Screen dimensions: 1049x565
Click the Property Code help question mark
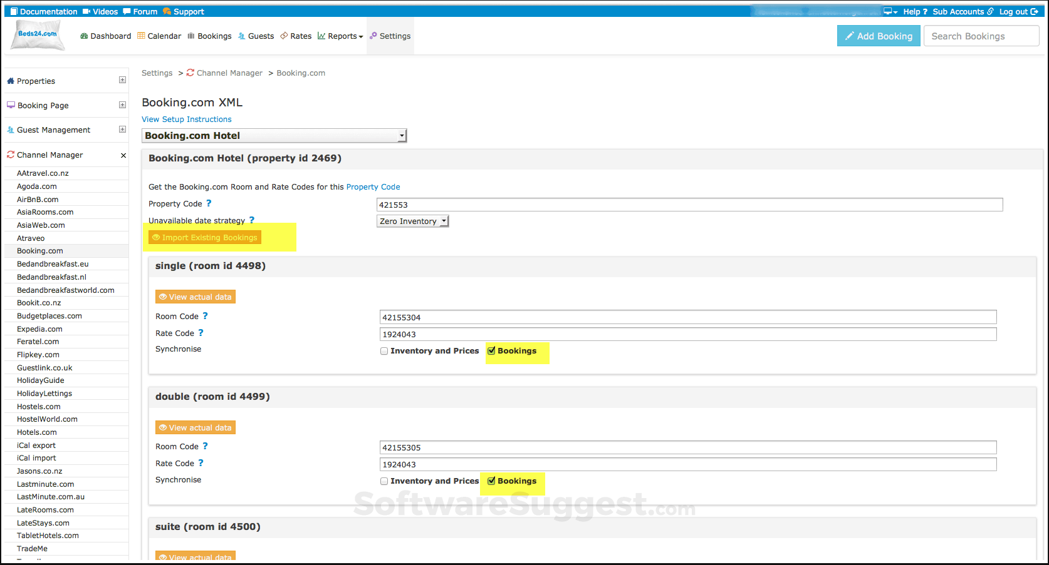(209, 203)
